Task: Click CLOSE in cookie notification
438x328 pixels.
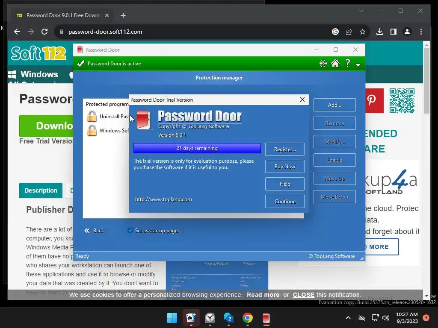Action: [303, 295]
